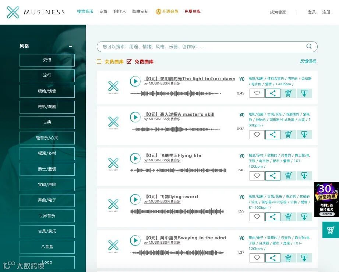Add Swaying in the wind to cart
The width and height of the screenshot is (339, 272).
[289, 258]
